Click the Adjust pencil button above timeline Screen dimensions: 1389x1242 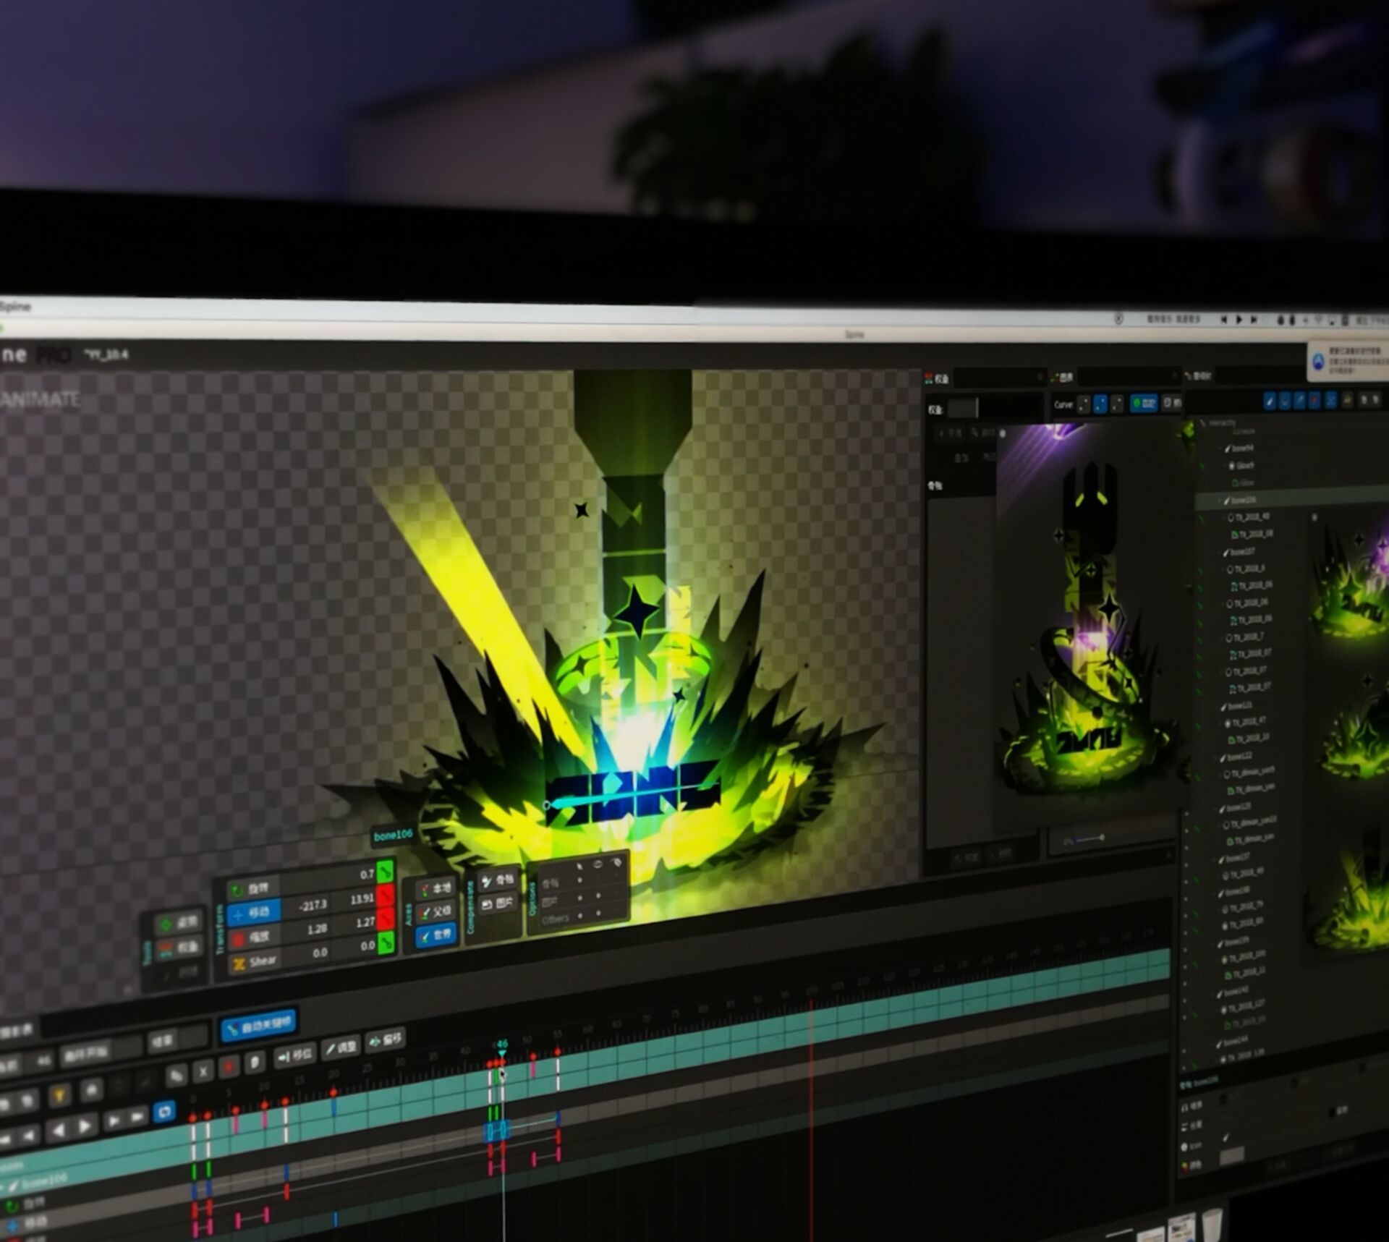[x=340, y=1047]
